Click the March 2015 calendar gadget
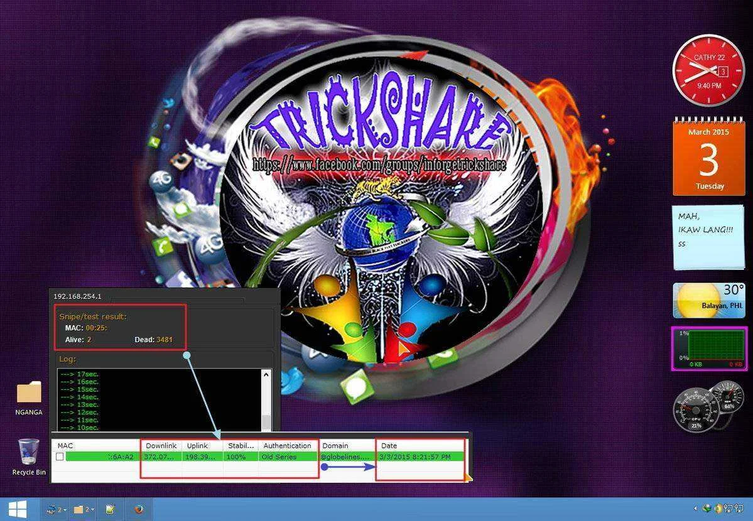The image size is (753, 521). [709, 157]
